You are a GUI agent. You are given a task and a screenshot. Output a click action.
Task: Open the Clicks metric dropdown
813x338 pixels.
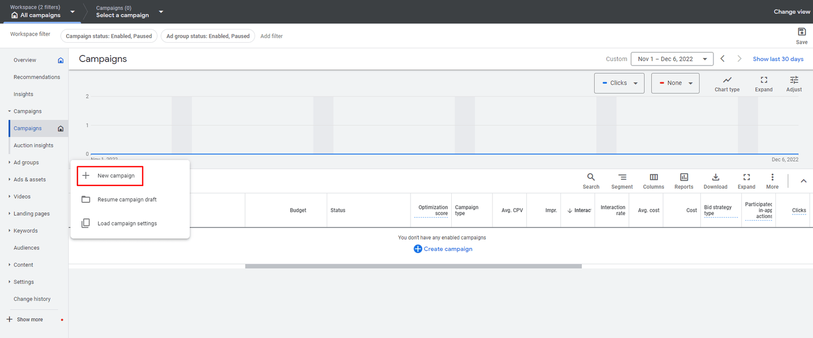(619, 83)
